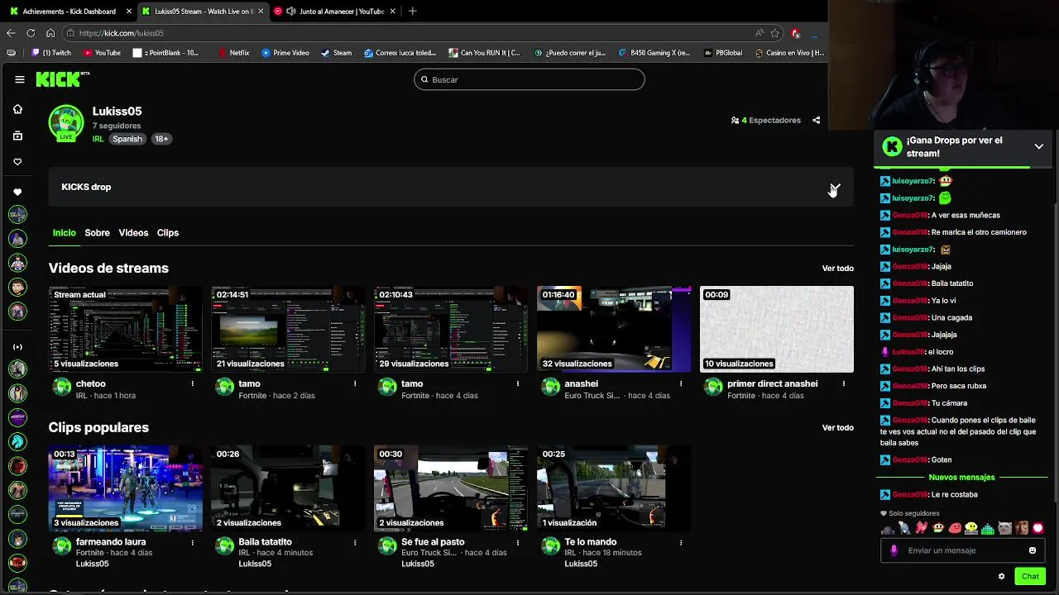The width and height of the screenshot is (1059, 595).
Task: Open options for Baila tatatito clip
Action: pyautogui.click(x=355, y=542)
